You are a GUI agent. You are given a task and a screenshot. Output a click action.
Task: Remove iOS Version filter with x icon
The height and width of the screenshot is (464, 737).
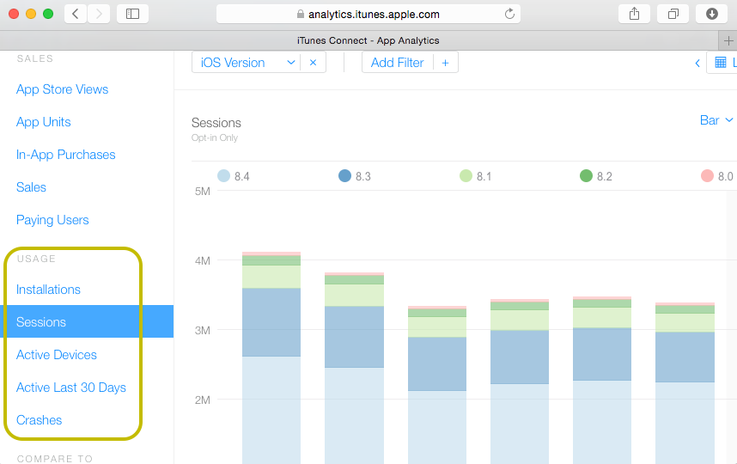[x=313, y=63]
